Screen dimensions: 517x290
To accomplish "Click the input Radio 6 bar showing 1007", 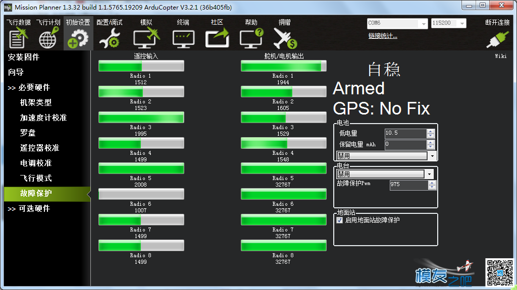I will pos(141,194).
